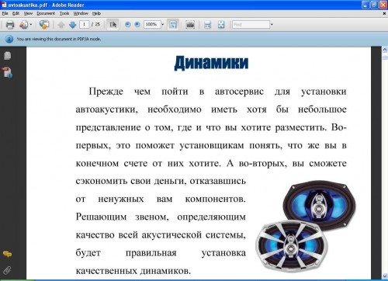Expand the dropdown arrow next to the PDF creation icon

coord(31,25)
